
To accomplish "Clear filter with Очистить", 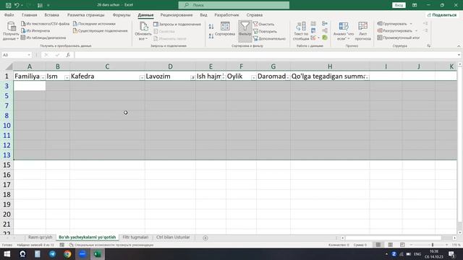I will pyautogui.click(x=263, y=24).
